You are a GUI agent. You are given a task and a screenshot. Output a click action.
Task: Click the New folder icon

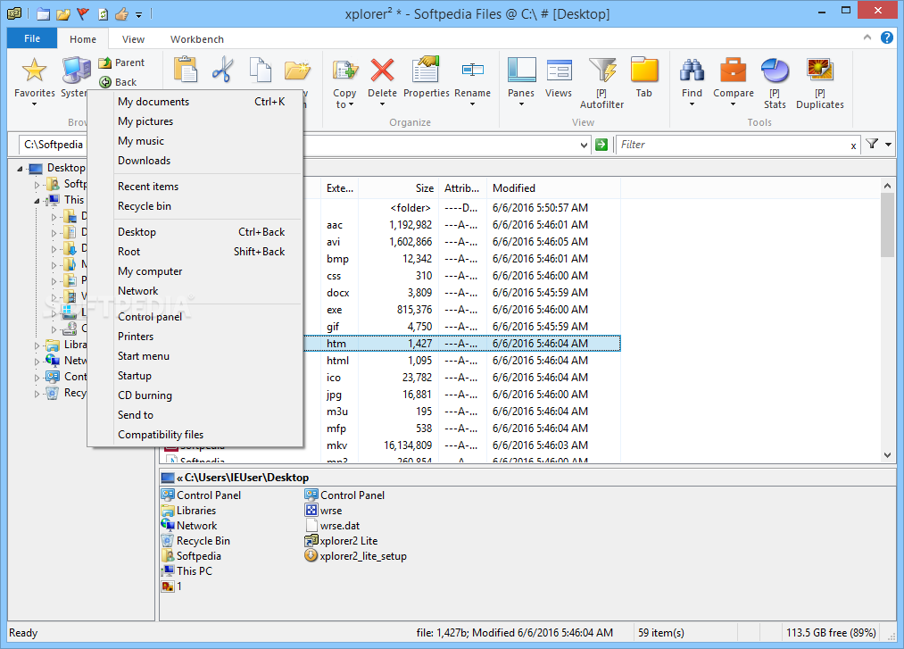tap(297, 70)
